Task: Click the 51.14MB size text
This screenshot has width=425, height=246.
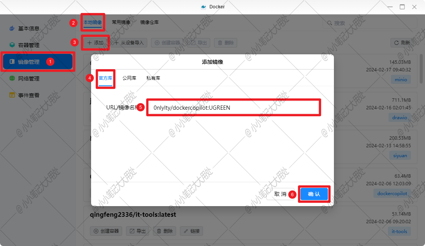Action: click(401, 214)
